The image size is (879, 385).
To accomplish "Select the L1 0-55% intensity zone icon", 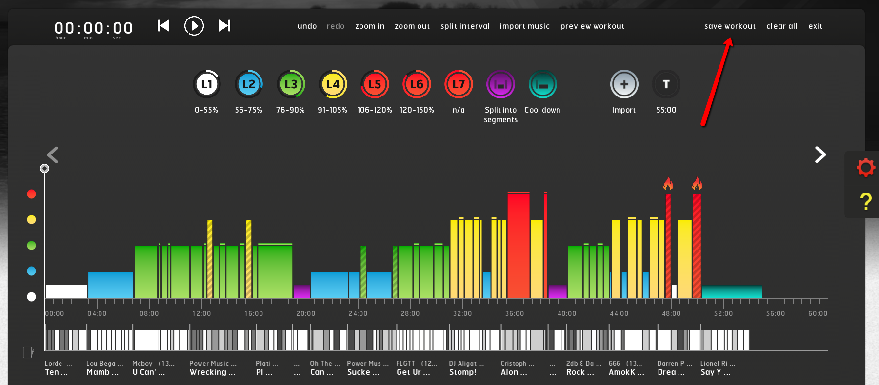I will (x=207, y=84).
